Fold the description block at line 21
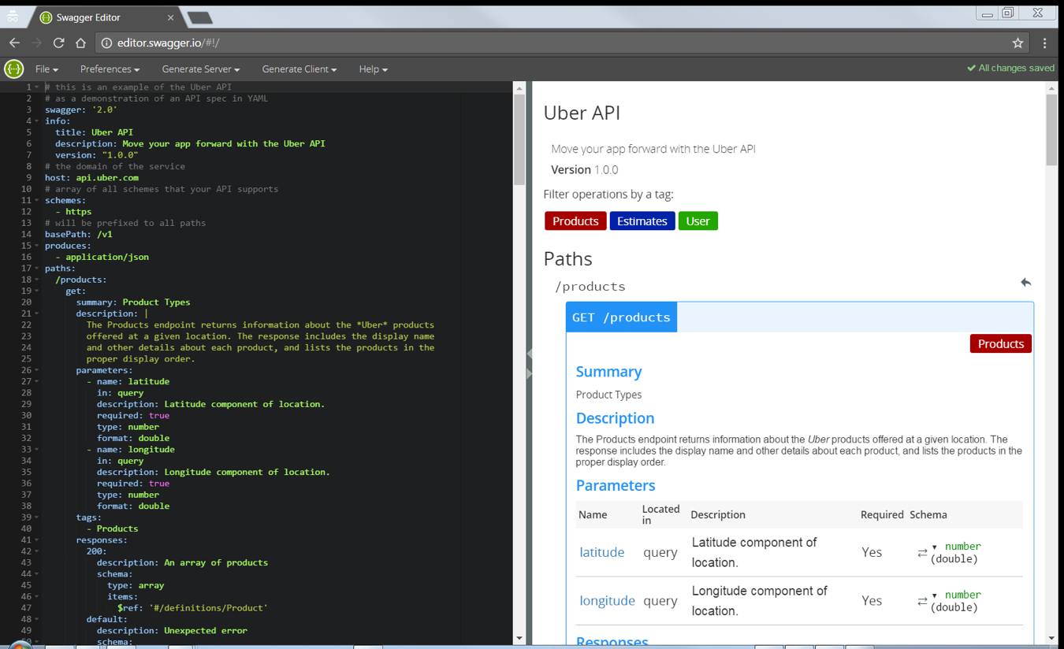This screenshot has width=1064, height=649. pyautogui.click(x=36, y=313)
